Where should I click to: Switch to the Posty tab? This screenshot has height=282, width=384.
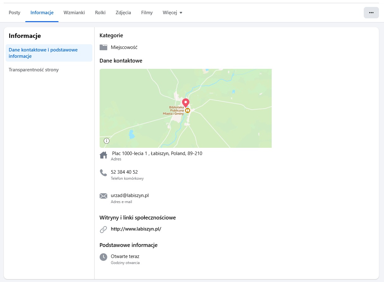pyautogui.click(x=15, y=13)
